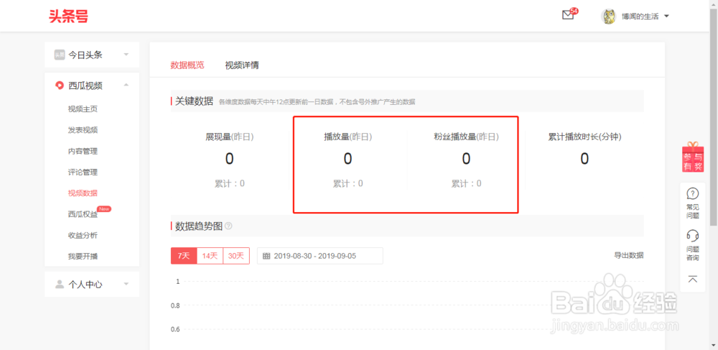Click the 头条号 logo
The height and width of the screenshot is (350, 718).
click(68, 16)
